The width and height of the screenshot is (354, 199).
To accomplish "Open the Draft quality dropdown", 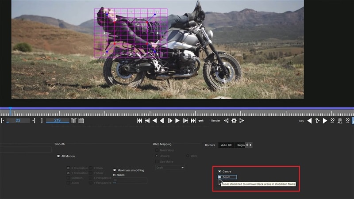I will (x=170, y=168).
